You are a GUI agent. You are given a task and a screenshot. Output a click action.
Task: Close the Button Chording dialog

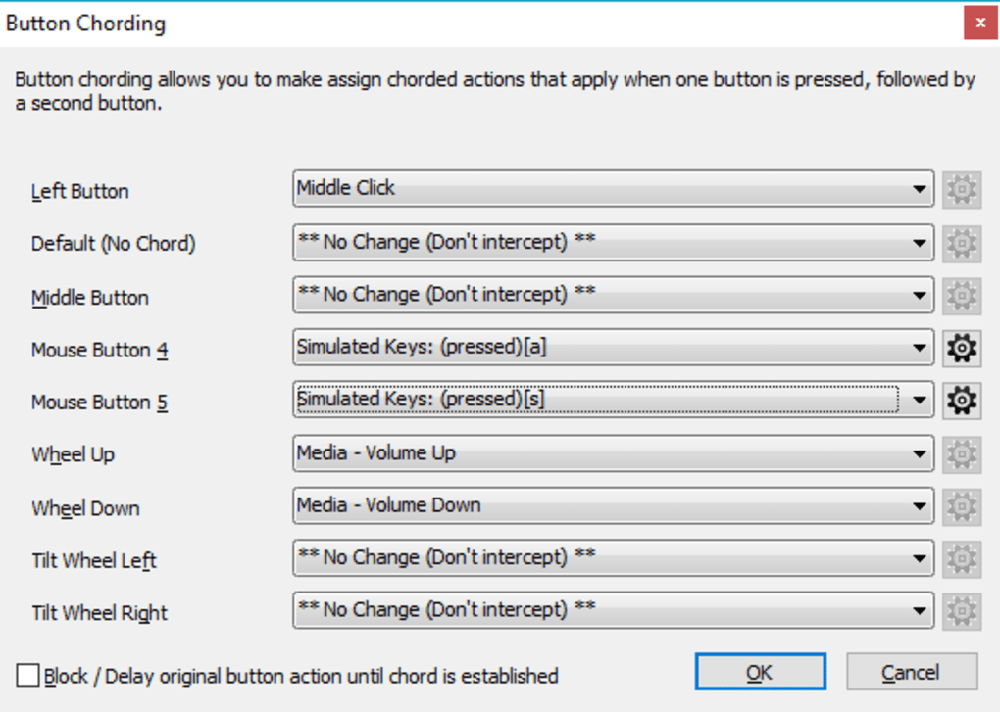(x=980, y=22)
